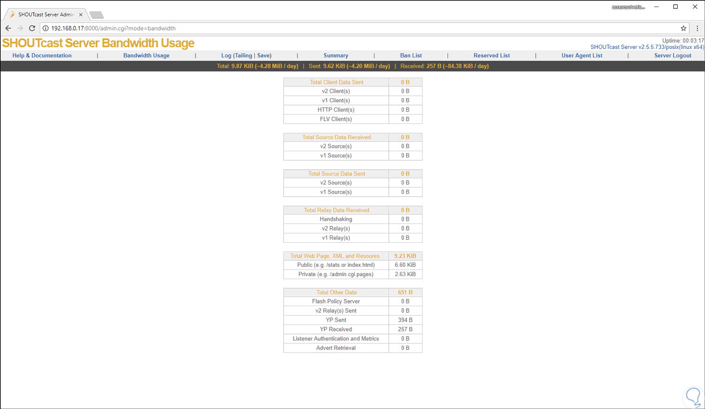The image size is (705, 409).
Task: Click the 257 B value in YP Received row
Action: [405, 330]
